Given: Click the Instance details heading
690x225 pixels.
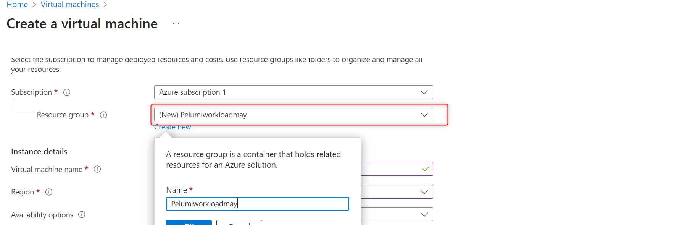Looking at the screenshot, I should [x=39, y=152].
